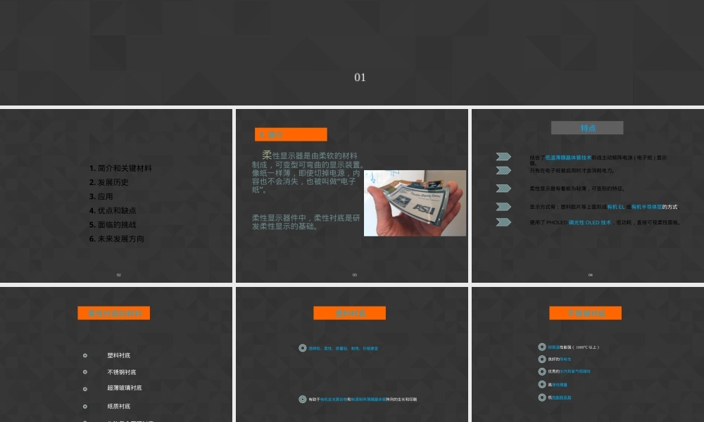Image resolution: width=704 pixels, height=422 pixels.
Task: Click the blue '有机半导体层' link text
Action: tap(646, 207)
